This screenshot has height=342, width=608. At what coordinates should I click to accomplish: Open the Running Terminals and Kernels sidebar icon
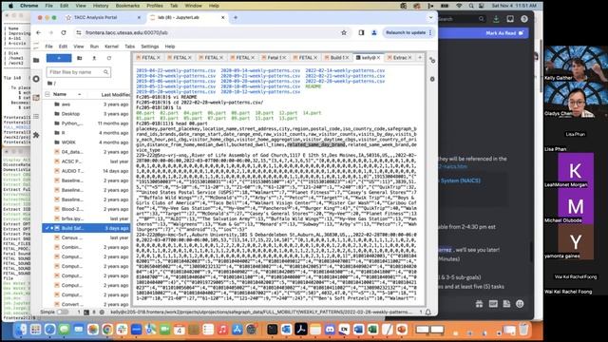click(x=36, y=79)
